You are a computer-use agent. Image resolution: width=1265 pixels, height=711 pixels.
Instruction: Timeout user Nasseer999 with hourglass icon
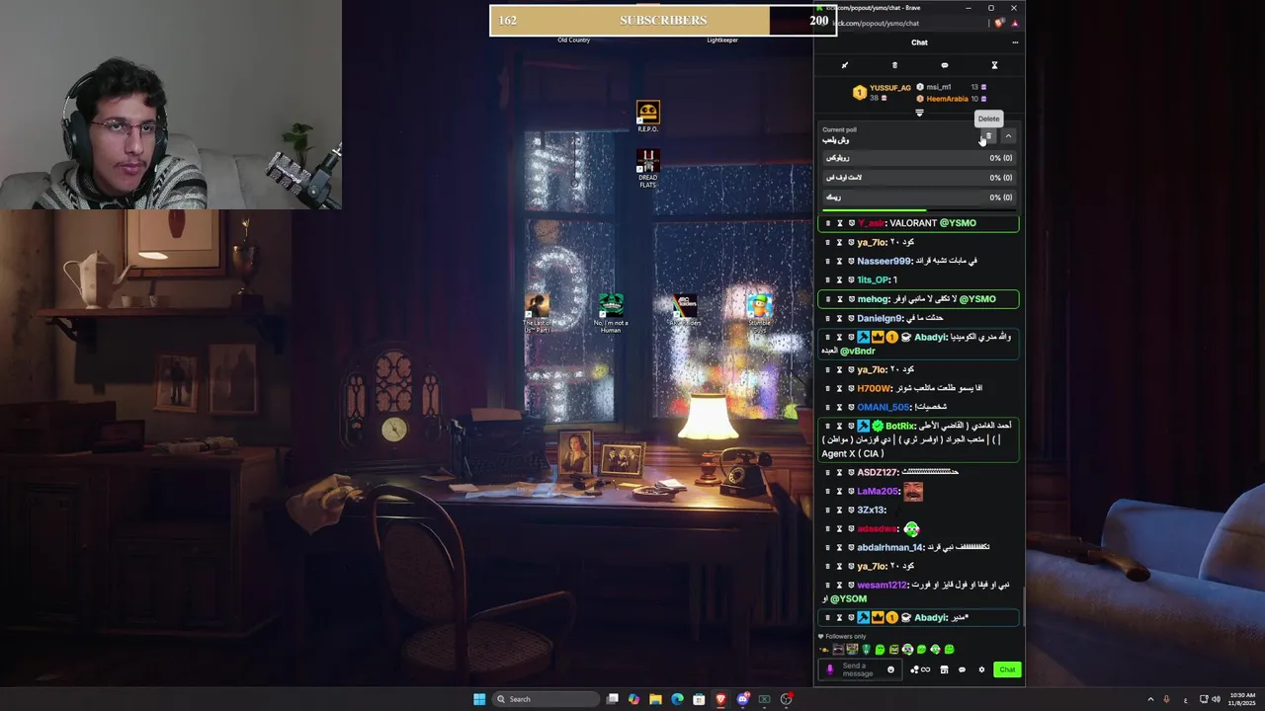pos(840,261)
